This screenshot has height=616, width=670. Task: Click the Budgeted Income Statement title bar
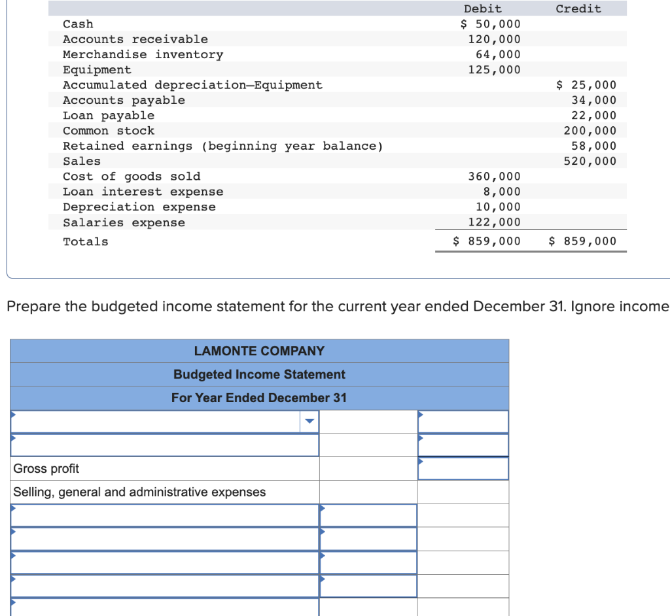pos(259,374)
